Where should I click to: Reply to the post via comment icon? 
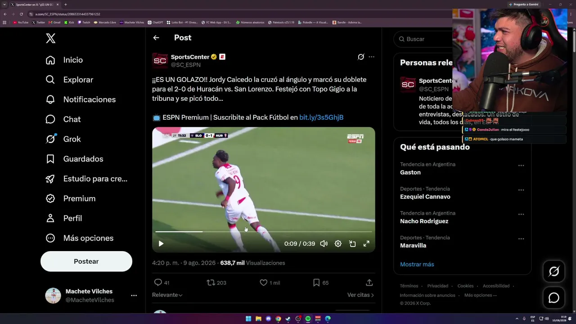[x=158, y=283]
